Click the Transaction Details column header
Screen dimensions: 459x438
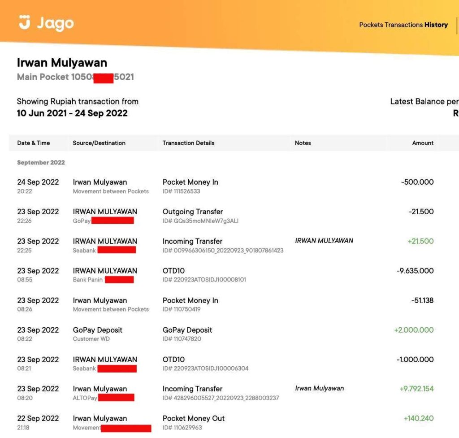click(189, 143)
